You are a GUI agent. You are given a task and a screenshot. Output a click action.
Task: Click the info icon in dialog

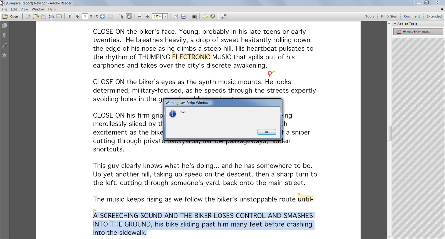click(173, 114)
